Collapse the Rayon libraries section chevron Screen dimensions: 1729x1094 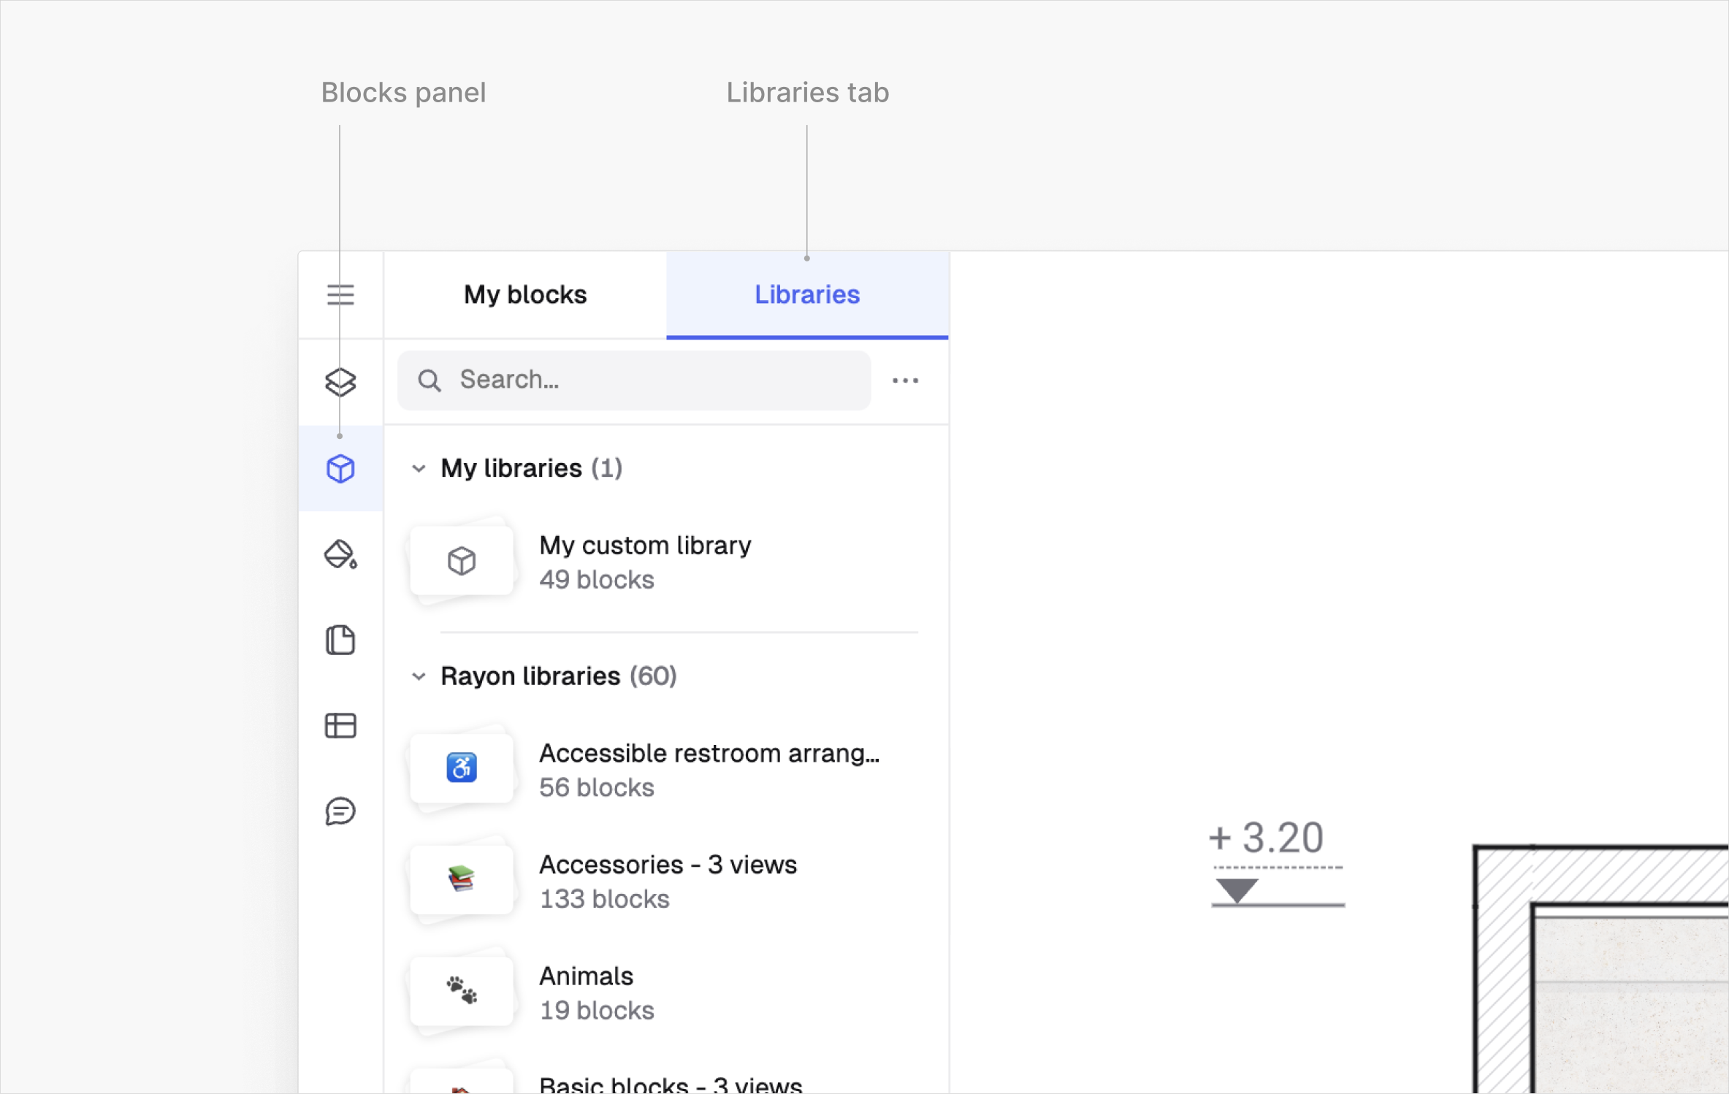(419, 676)
